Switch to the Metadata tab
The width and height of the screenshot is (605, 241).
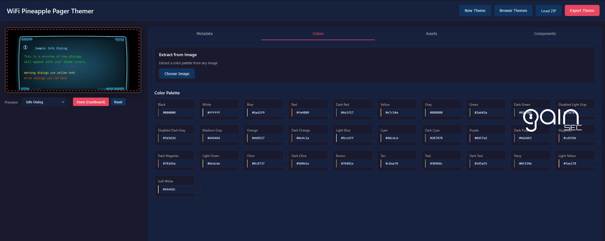(205, 34)
